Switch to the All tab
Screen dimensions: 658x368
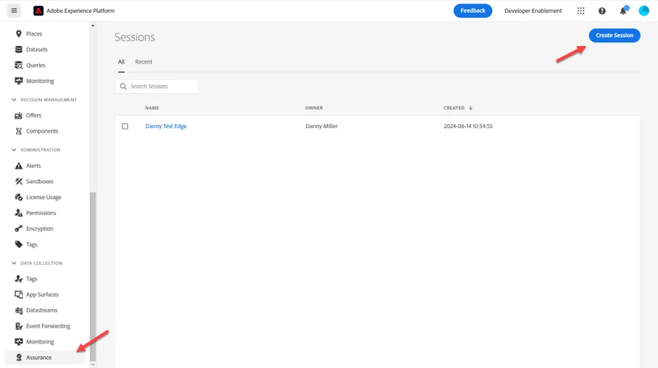tap(121, 61)
